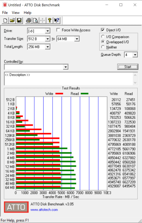This screenshot has height=223, width=142.
Task: Visit the www.attotech.com link
Action: tap(44, 210)
